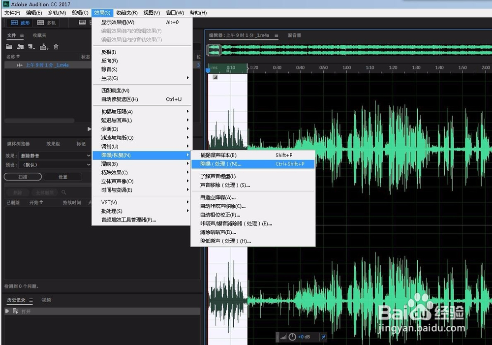Screen dimensions: 492x345
Task: Open the spectral frequency display icon
Action: [82, 22]
